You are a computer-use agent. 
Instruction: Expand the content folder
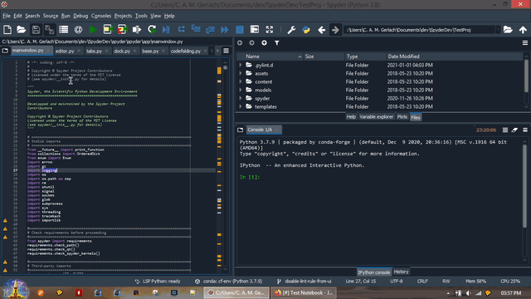point(241,81)
